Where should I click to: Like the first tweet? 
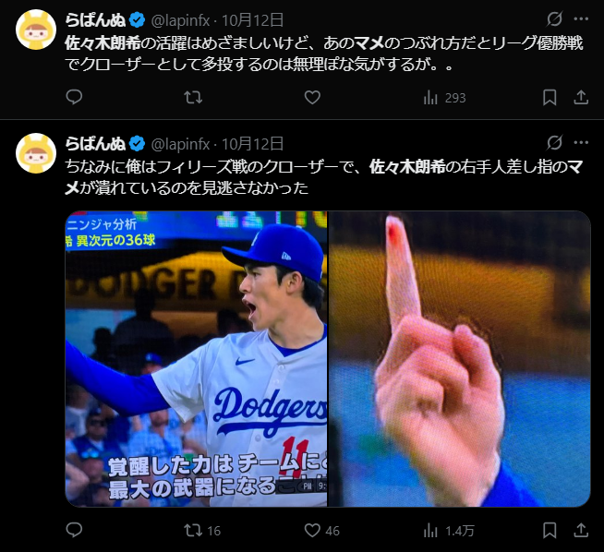[312, 98]
